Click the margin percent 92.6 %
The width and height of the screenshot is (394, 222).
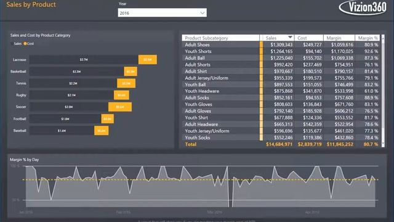371,51
